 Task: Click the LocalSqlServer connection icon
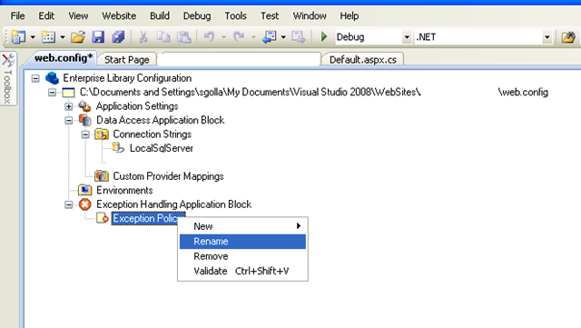[x=118, y=147]
